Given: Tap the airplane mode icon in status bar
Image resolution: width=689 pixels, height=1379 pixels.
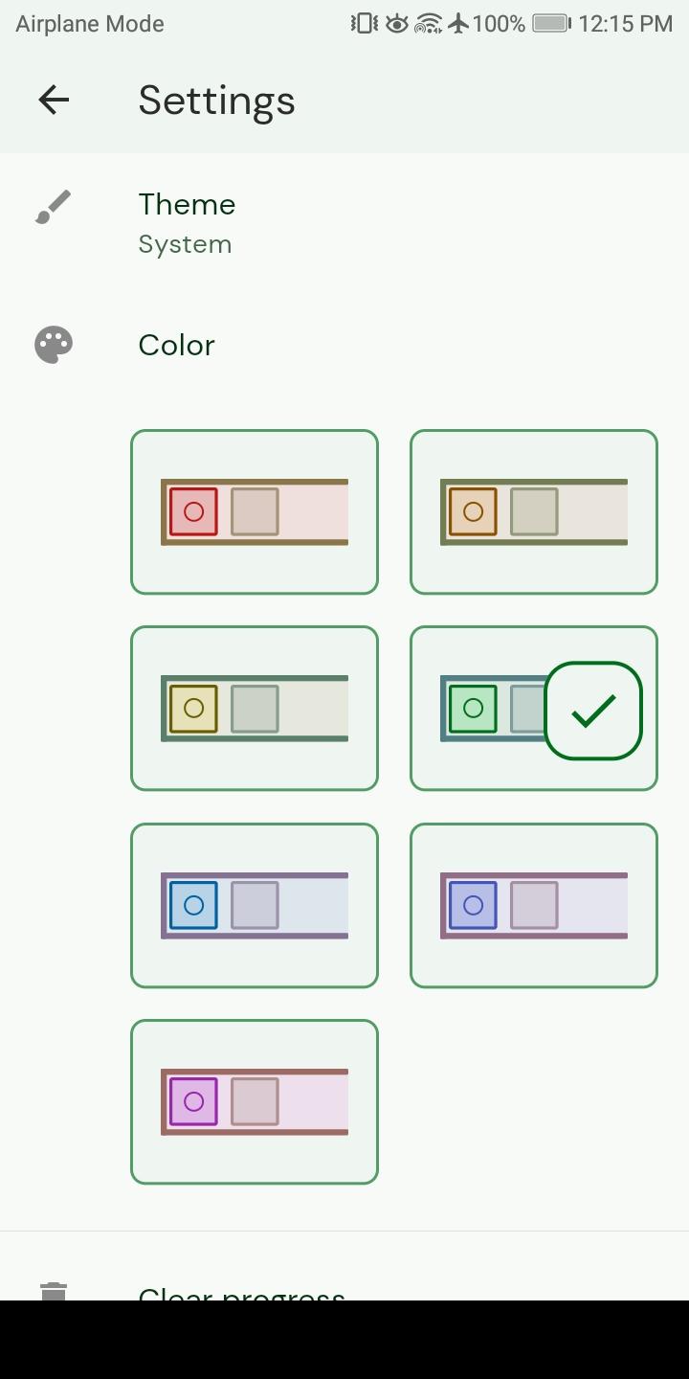Looking at the screenshot, I should [459, 23].
